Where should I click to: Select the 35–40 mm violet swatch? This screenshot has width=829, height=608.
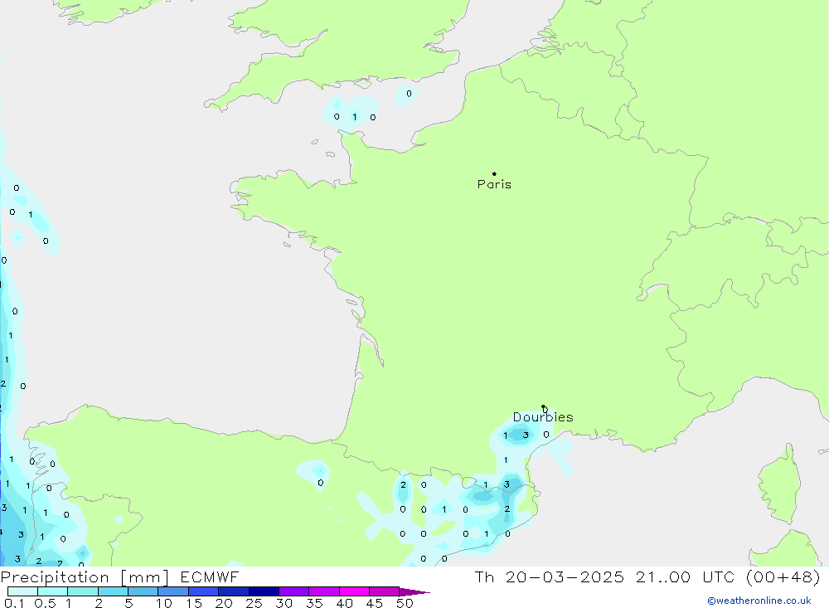point(324,591)
